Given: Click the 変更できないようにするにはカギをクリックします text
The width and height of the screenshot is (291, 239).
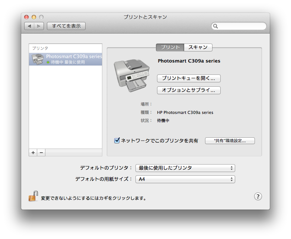Looking at the screenshot, I should coord(93,198).
